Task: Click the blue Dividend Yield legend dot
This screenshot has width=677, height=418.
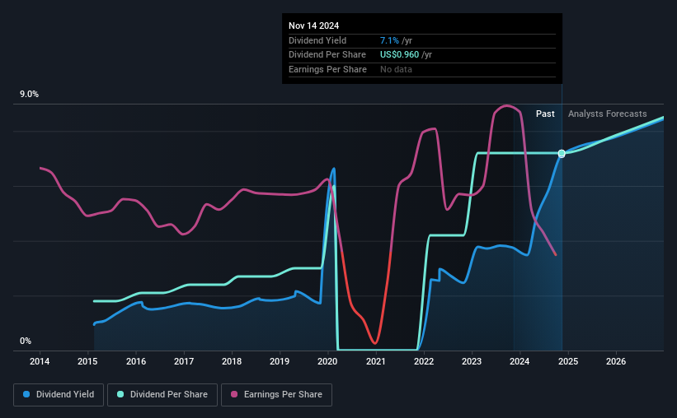Action: pos(26,394)
